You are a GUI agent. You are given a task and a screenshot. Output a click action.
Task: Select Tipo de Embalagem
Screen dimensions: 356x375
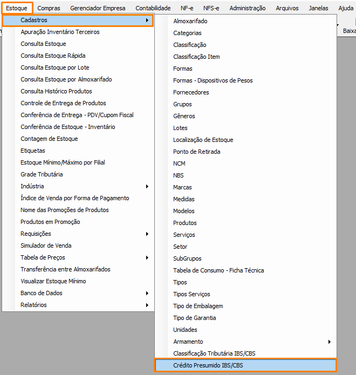[245, 306]
